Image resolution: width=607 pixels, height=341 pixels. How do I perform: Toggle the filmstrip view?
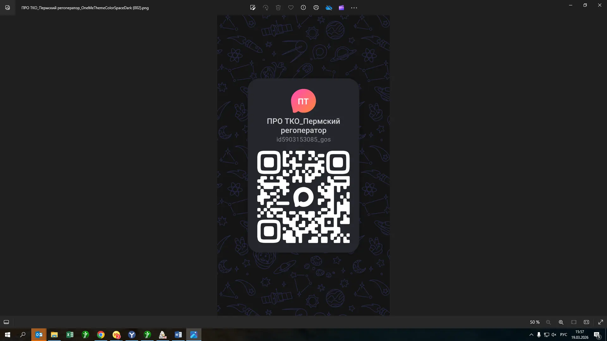6,322
